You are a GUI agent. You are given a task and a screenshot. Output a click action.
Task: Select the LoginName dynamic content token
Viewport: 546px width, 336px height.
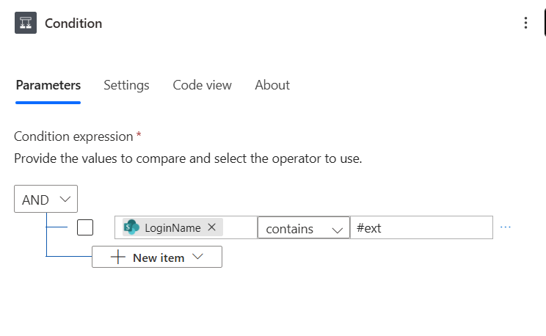tap(172, 227)
